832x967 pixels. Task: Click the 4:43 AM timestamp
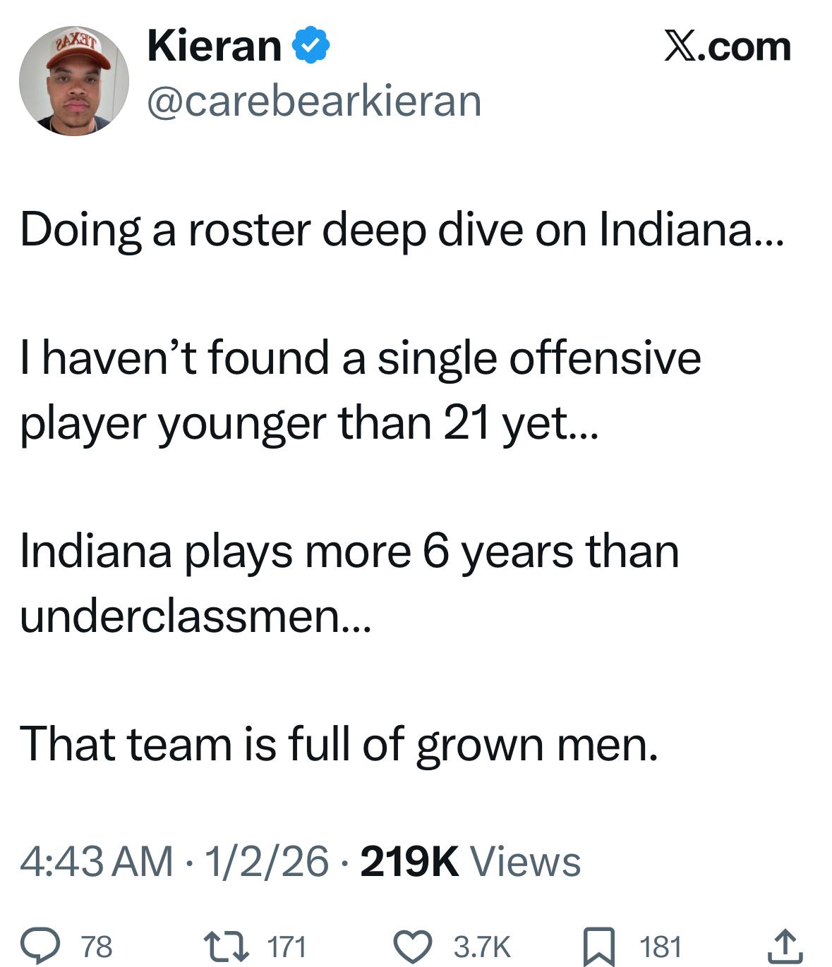[97, 862]
